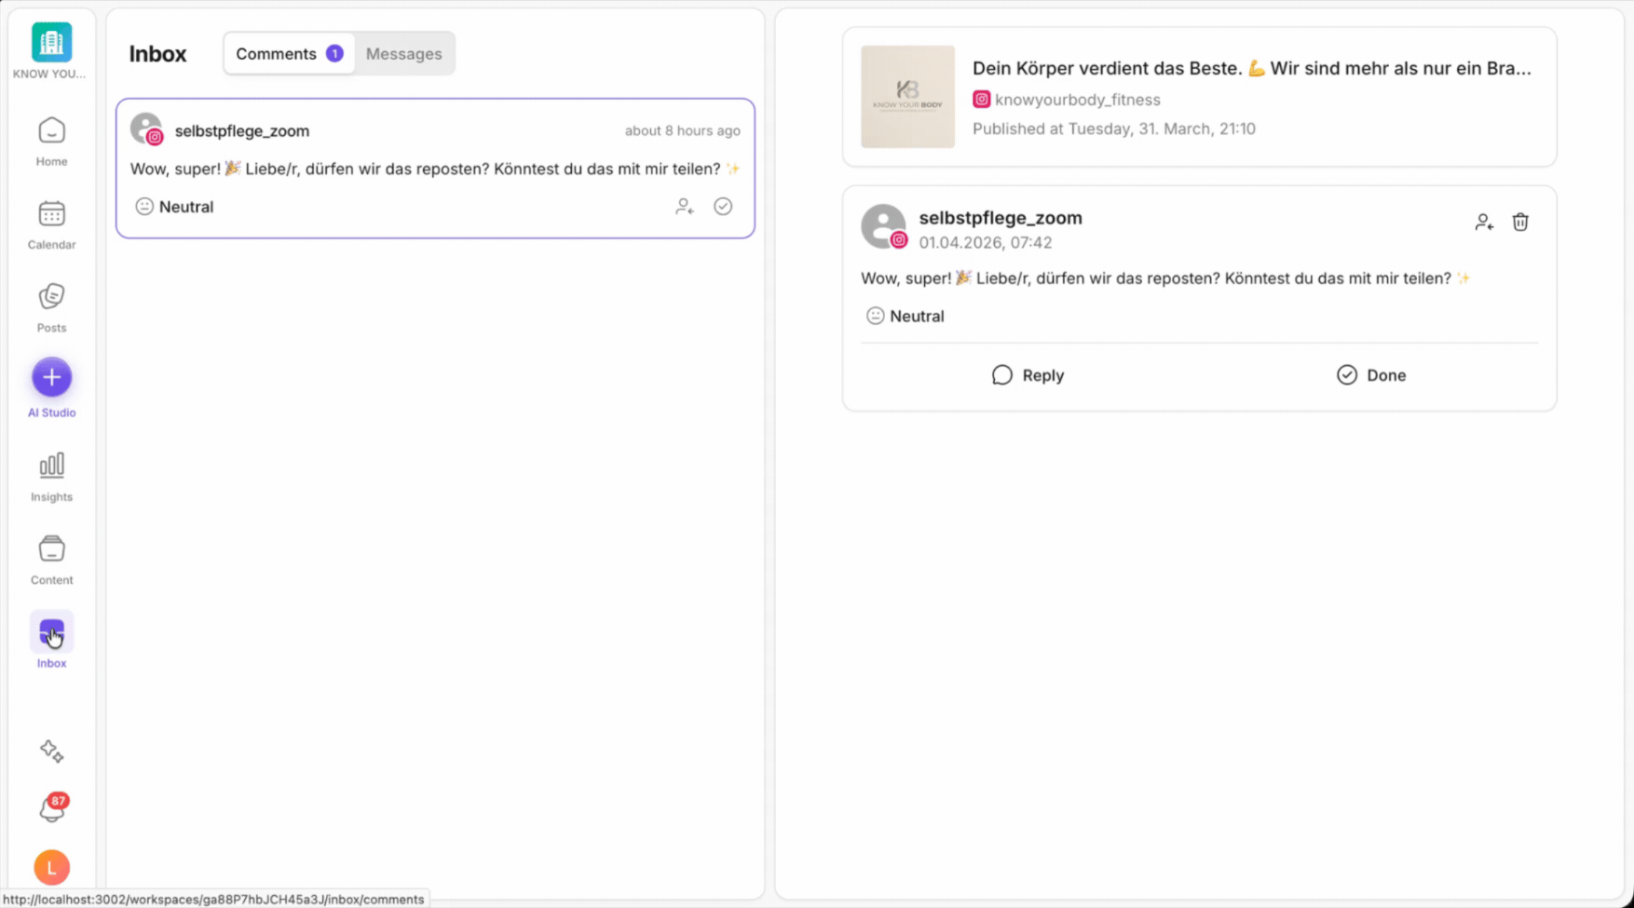Delete the comment with the trash icon

coord(1520,222)
